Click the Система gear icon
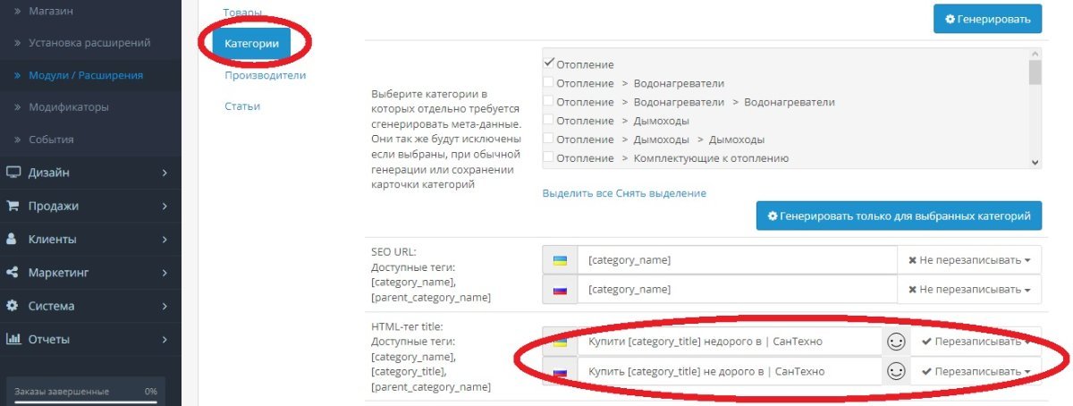This screenshot has width=1073, height=406. tap(13, 306)
